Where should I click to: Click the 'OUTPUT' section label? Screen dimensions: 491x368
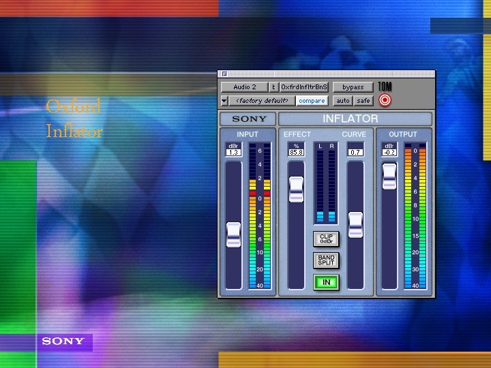tap(403, 134)
